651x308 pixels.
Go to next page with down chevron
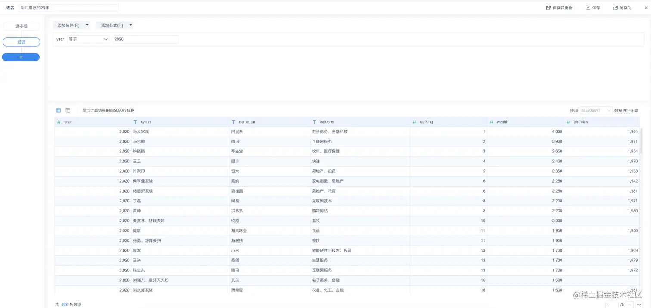[639, 305]
